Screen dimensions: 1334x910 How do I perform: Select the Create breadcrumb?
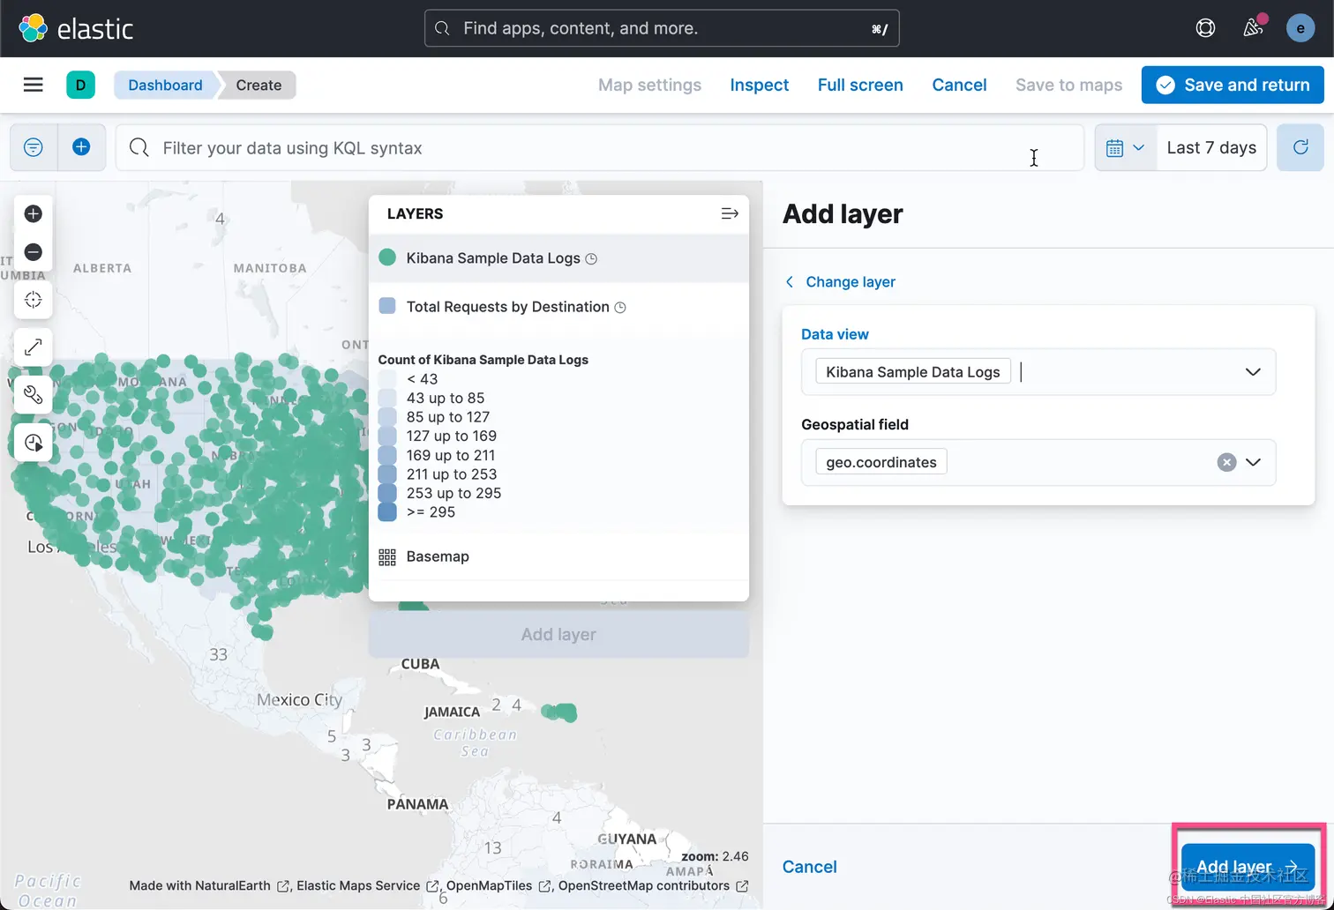tap(259, 85)
